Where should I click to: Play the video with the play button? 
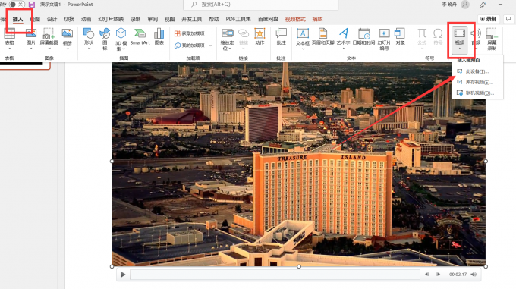tap(123, 275)
